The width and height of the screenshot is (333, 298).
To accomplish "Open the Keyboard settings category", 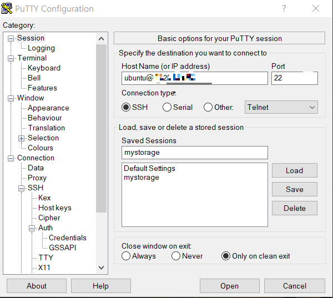I will (x=44, y=68).
